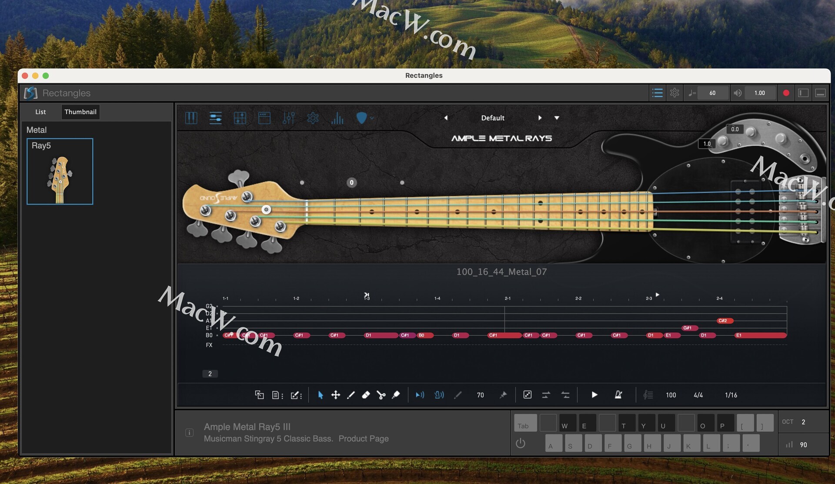Select the guitar pick icon
The image size is (835, 484).
coord(361,118)
